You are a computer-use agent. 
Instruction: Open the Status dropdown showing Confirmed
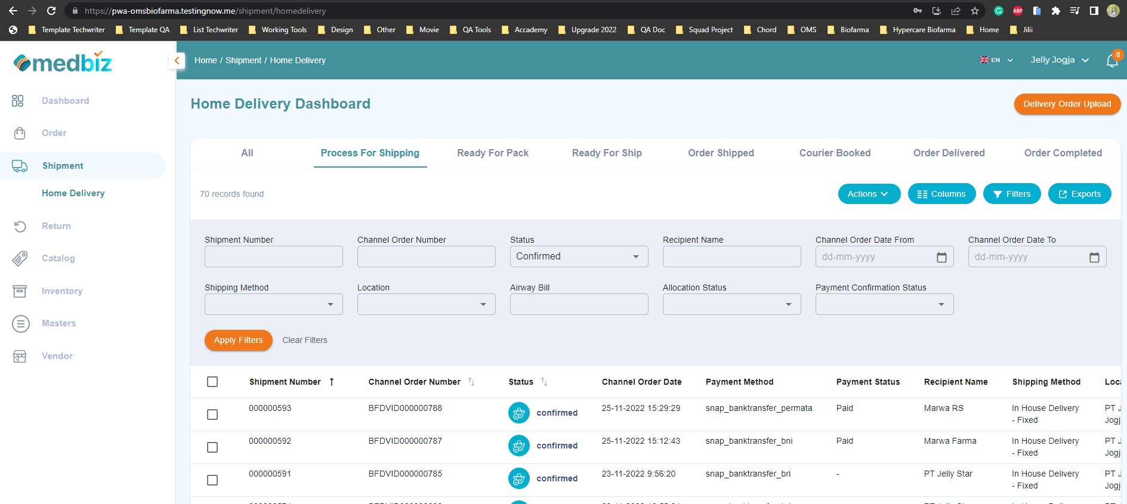click(578, 256)
